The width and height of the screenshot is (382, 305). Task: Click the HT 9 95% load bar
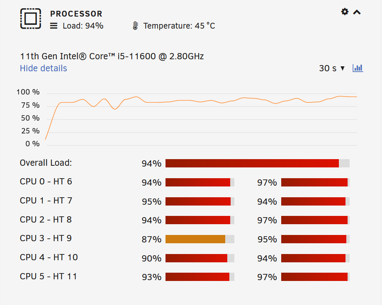315,239
